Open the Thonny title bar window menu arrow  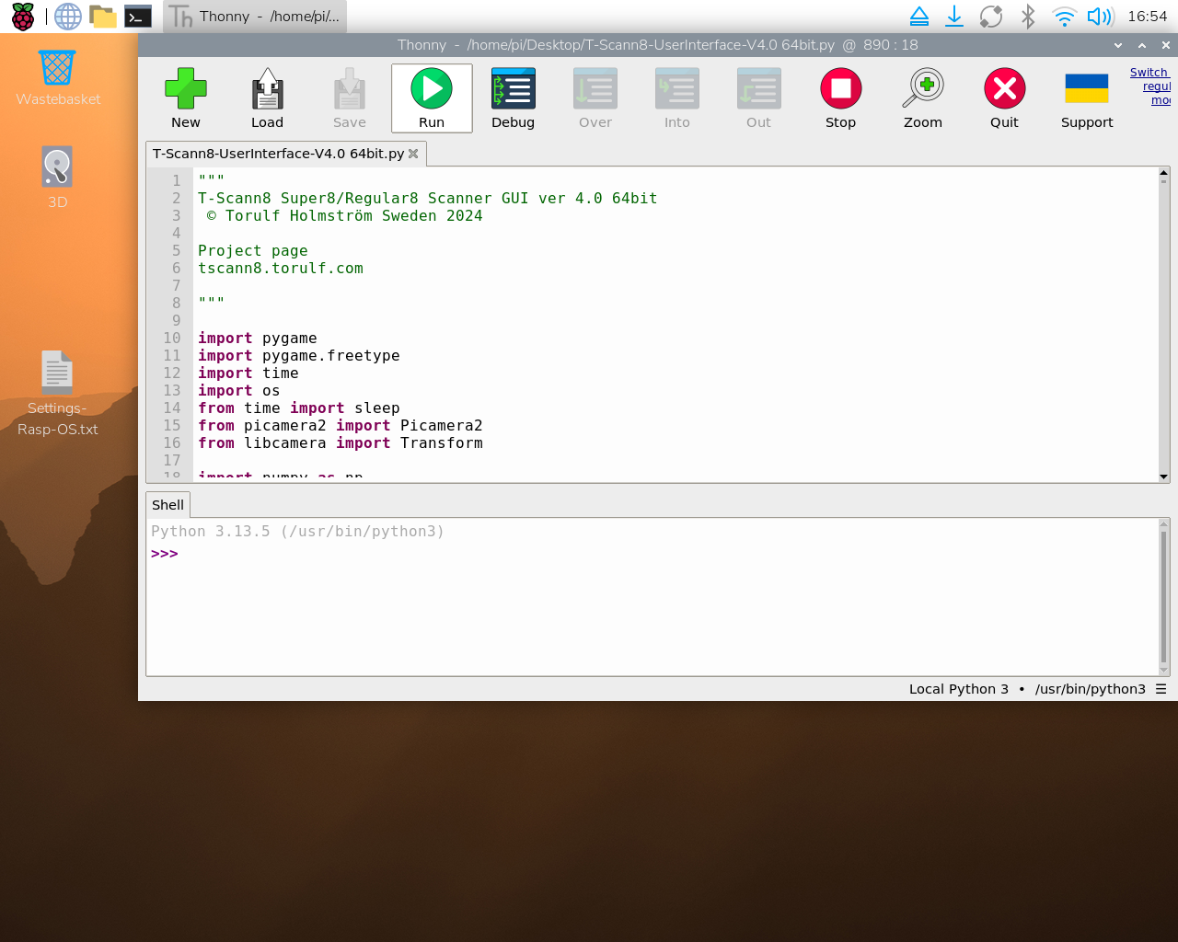pyautogui.click(x=1118, y=45)
